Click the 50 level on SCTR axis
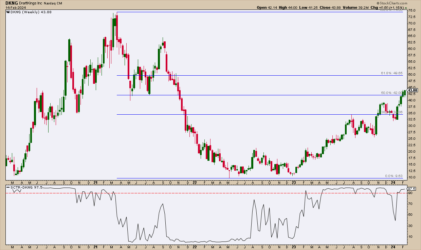421x250 pixels. (x=410, y=215)
